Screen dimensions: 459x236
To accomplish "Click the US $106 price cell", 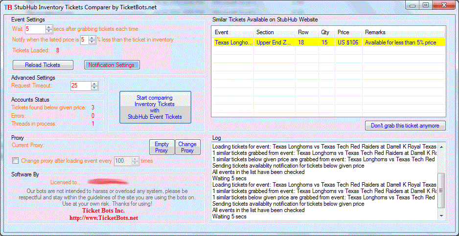I will 348,43.
